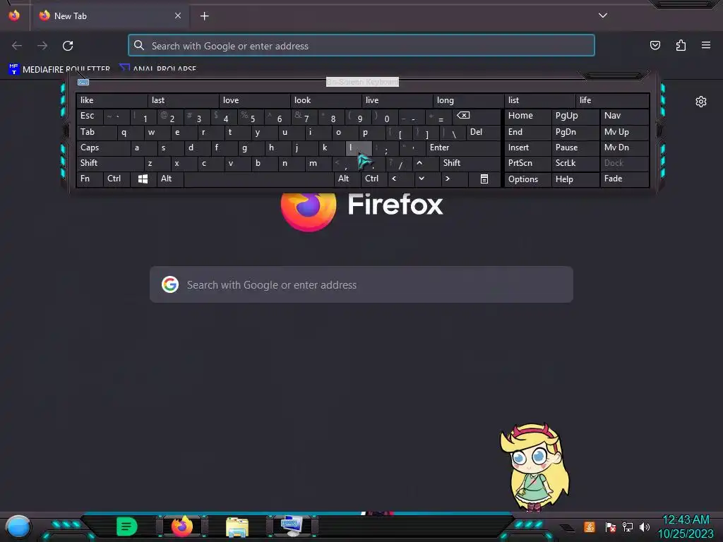
Task: Open the on-screen keyboard taskbar icon
Action: click(x=292, y=526)
